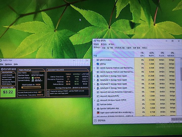The image size is (182, 137).
Task: Switch to the 성능 tab
Action: [104, 48]
